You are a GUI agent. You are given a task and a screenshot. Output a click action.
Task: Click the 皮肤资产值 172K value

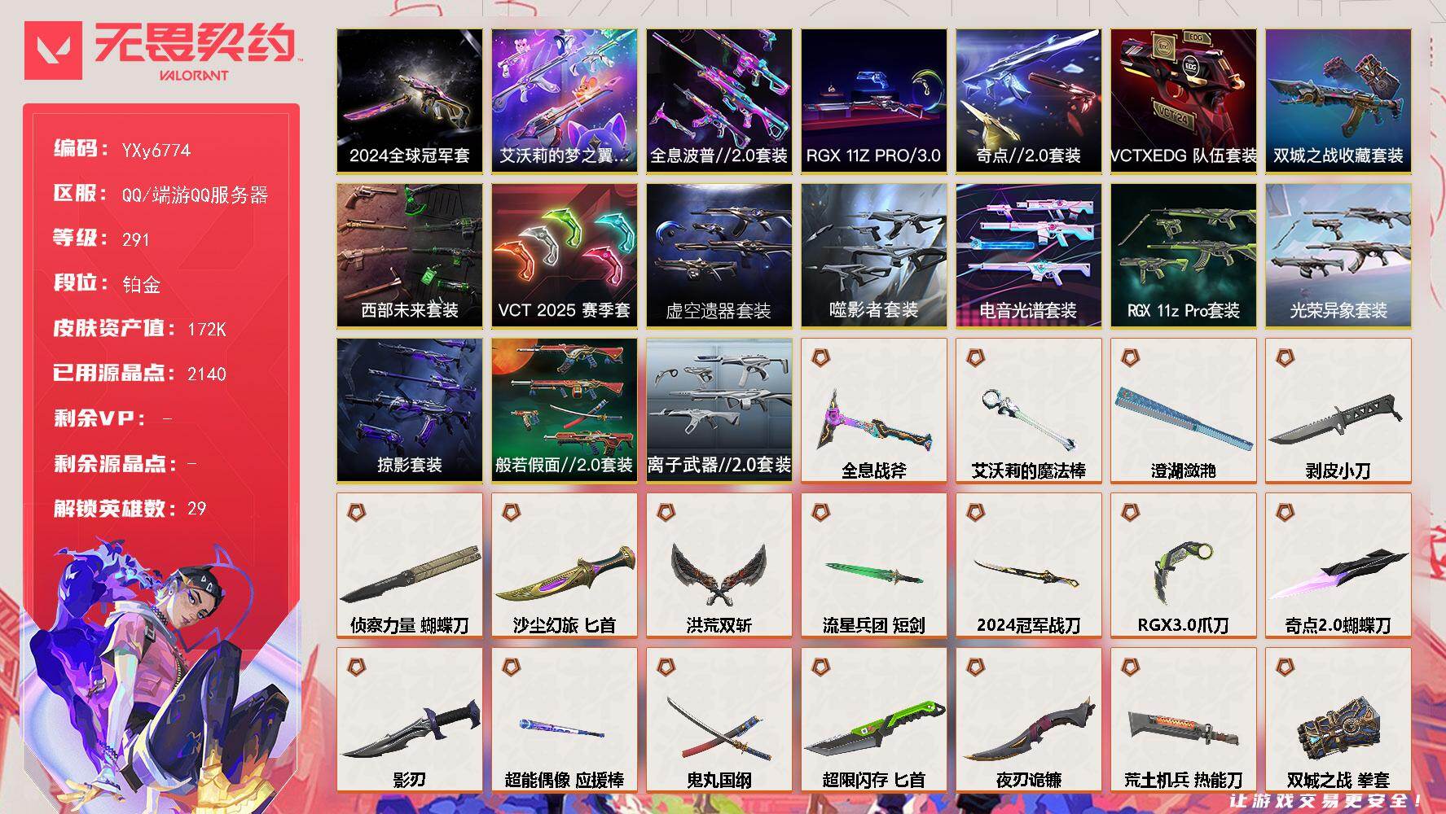click(207, 329)
